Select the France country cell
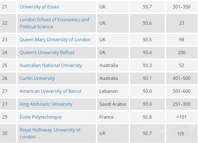This screenshot has height=143, width=198. click(113, 117)
